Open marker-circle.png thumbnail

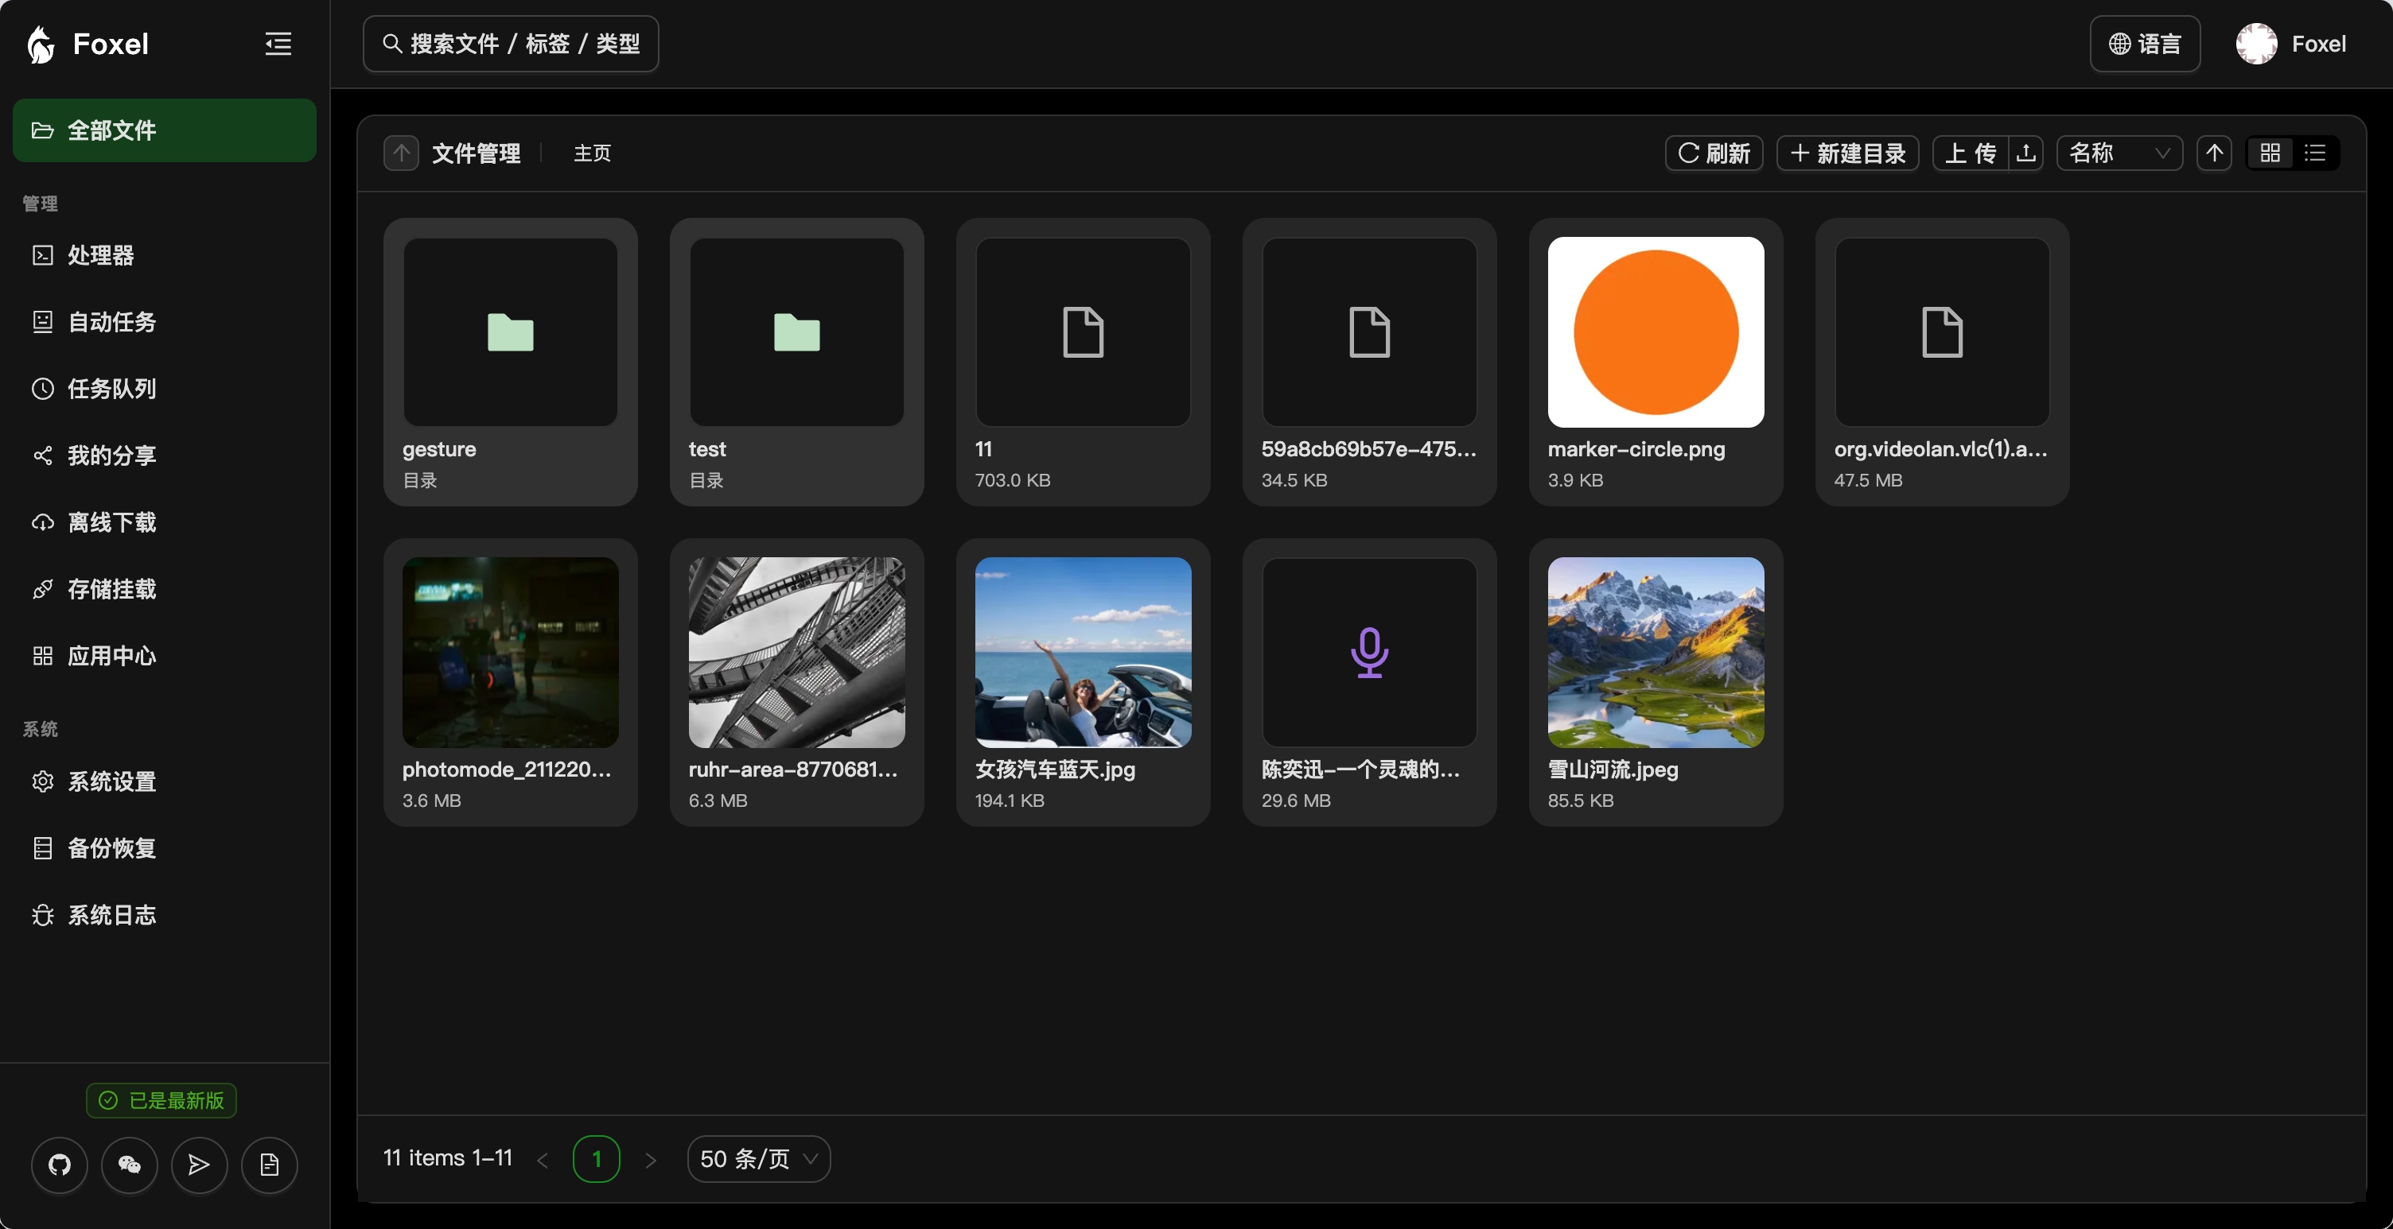click(1656, 332)
